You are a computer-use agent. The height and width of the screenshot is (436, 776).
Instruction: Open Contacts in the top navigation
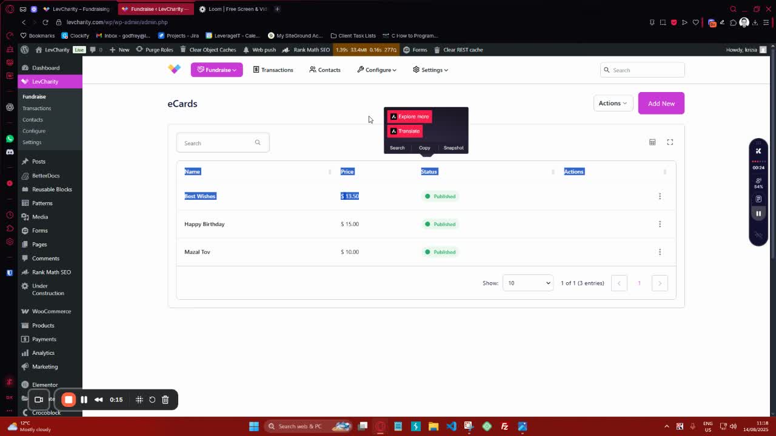click(x=325, y=70)
